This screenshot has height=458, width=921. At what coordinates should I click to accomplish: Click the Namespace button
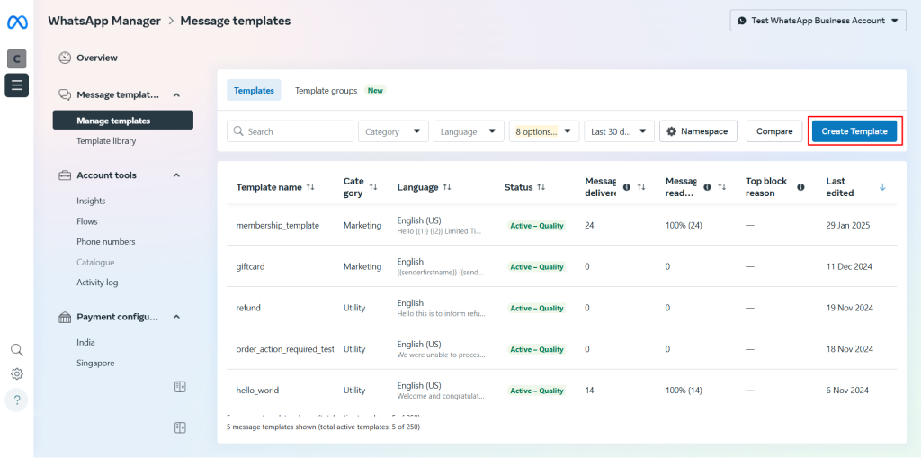698,131
